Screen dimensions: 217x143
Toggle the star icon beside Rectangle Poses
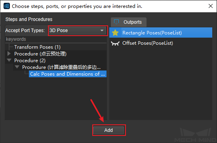click(x=115, y=33)
